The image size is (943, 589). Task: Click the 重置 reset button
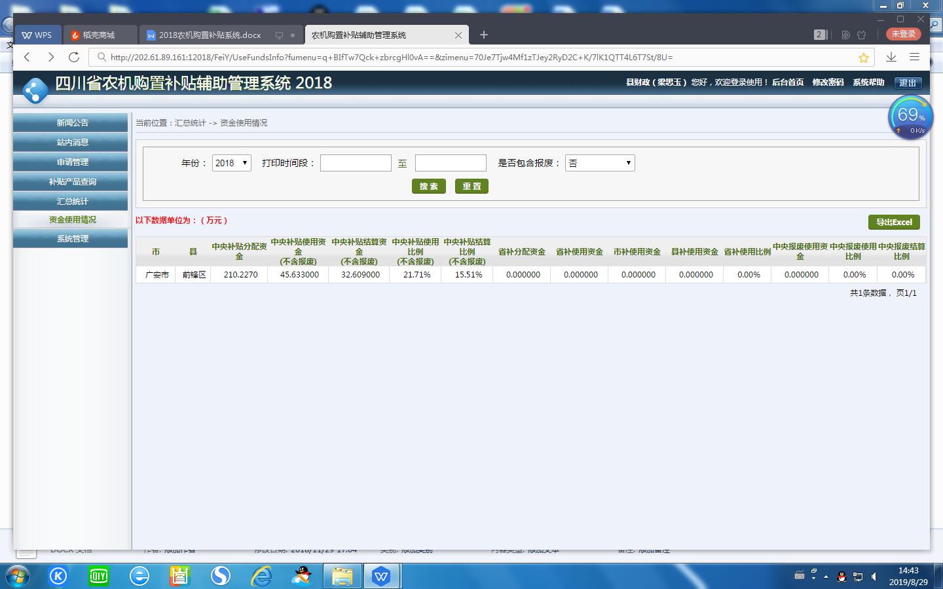471,187
